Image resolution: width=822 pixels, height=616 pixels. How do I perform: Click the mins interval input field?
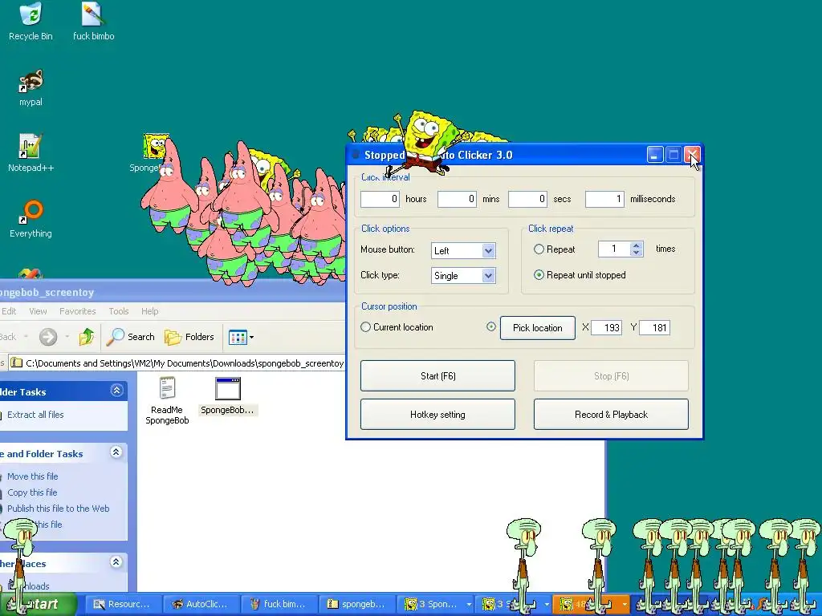pyautogui.click(x=457, y=199)
